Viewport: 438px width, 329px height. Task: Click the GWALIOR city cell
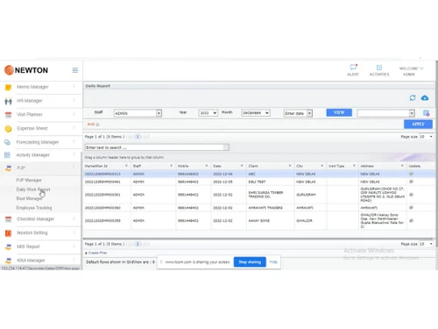point(310,220)
